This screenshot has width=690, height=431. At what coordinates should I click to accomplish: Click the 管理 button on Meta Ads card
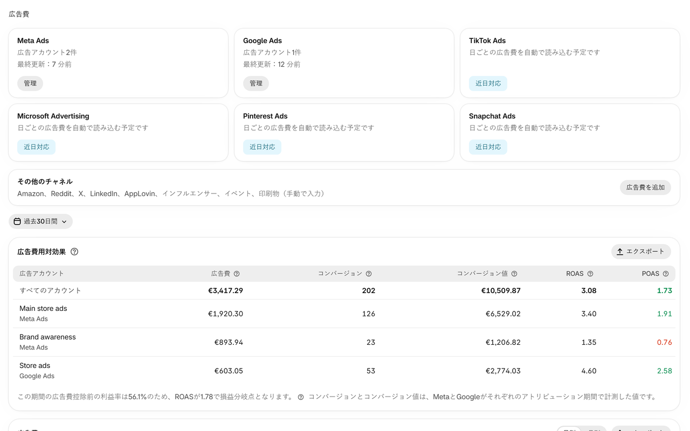(30, 84)
